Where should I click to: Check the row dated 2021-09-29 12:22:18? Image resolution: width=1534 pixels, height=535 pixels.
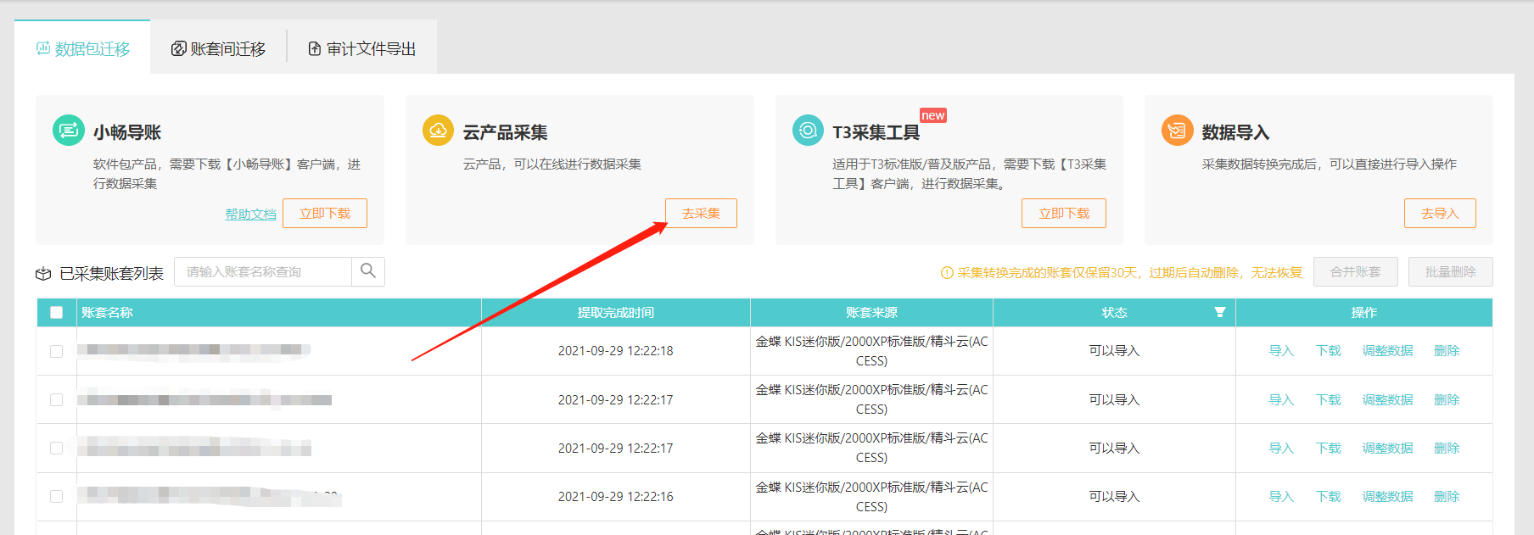(56, 351)
